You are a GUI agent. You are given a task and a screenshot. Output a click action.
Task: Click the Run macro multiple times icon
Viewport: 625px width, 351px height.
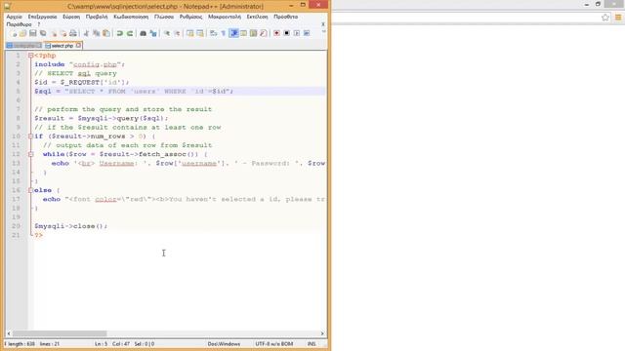click(x=307, y=33)
